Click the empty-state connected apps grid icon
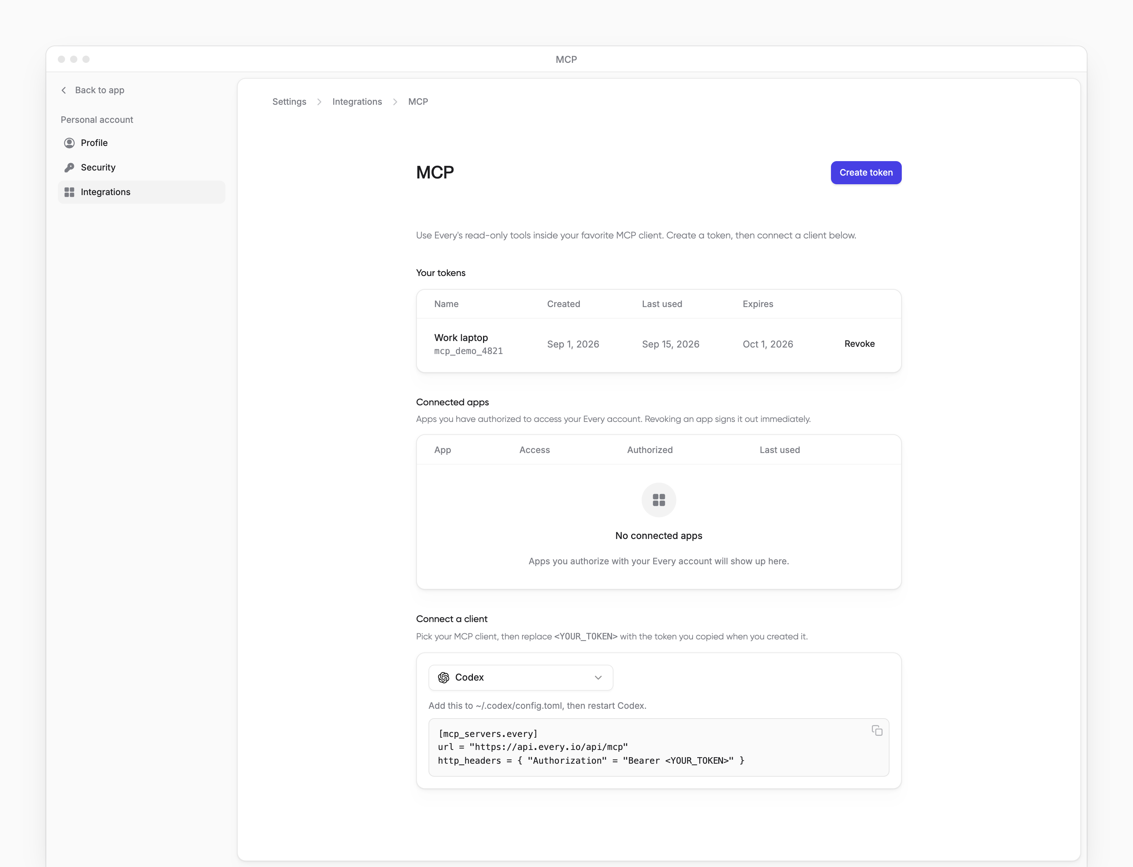 pyautogui.click(x=659, y=500)
